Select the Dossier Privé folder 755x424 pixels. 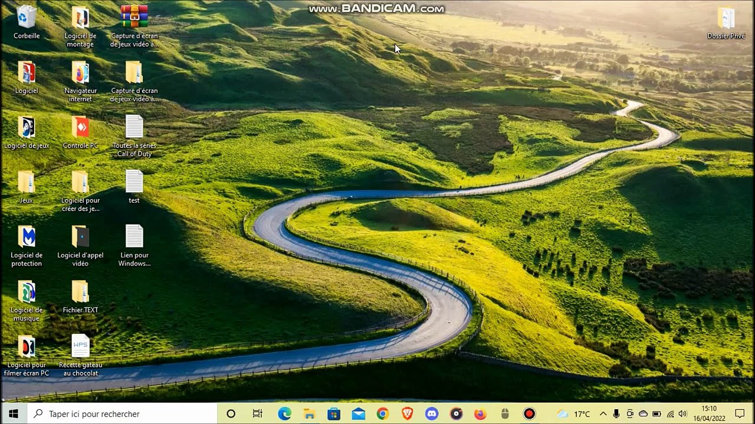tap(726, 22)
